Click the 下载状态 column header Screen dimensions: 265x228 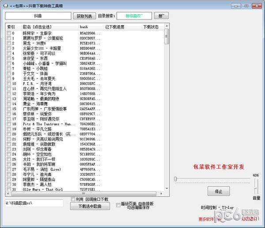click(x=153, y=27)
